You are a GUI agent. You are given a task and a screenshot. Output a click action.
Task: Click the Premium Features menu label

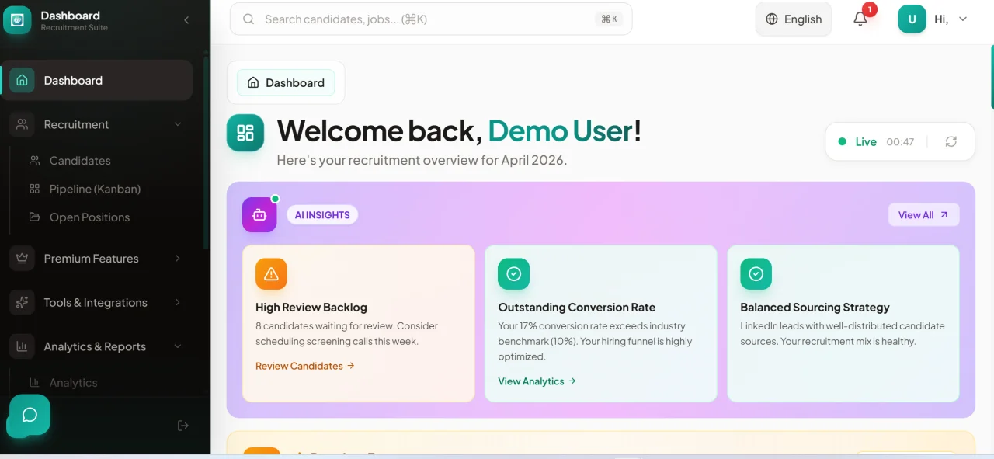(92, 259)
